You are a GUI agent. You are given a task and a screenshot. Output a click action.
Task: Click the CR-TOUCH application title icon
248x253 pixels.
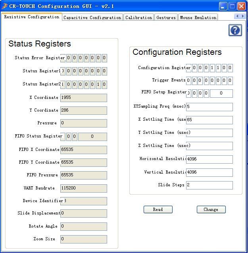click(x=4, y=6)
